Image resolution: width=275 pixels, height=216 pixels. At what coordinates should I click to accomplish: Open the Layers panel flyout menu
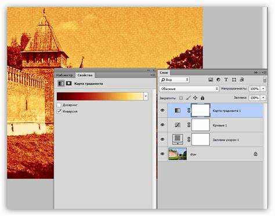pos(265,73)
